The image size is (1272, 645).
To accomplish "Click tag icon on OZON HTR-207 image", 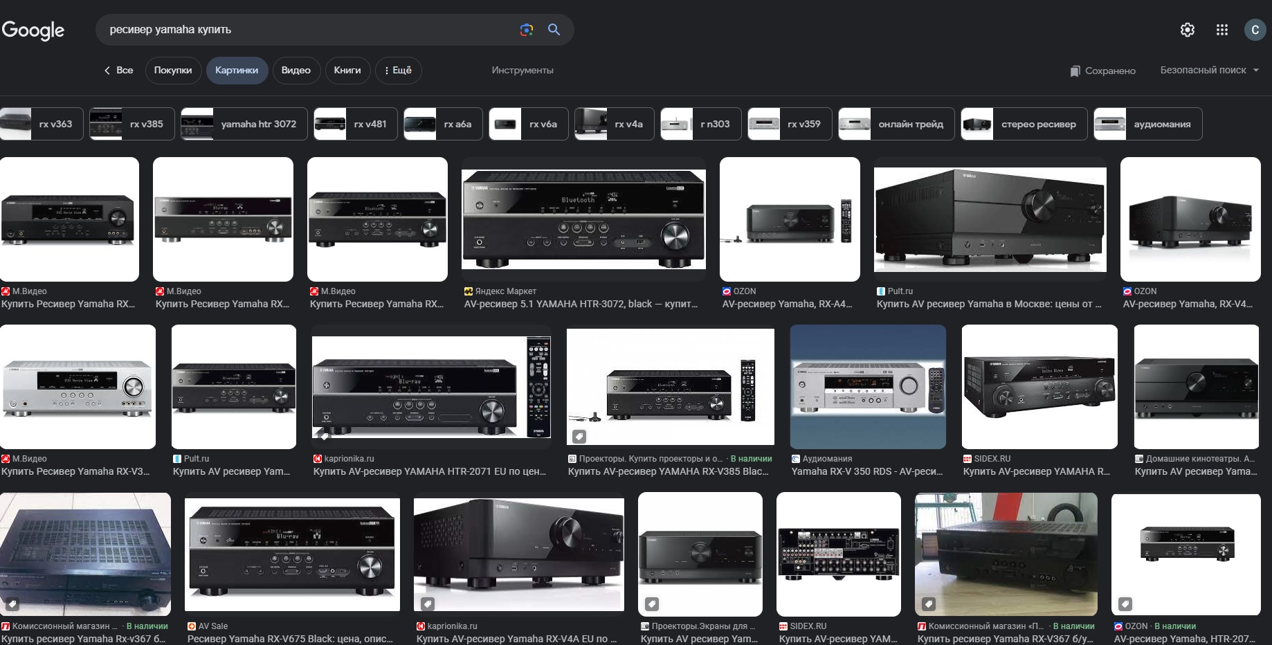I will (1126, 604).
